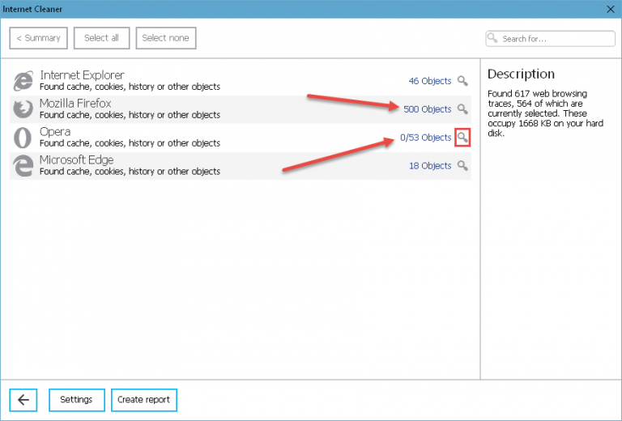Open Settings
Viewport: 622px width, 421px height.
77,400
